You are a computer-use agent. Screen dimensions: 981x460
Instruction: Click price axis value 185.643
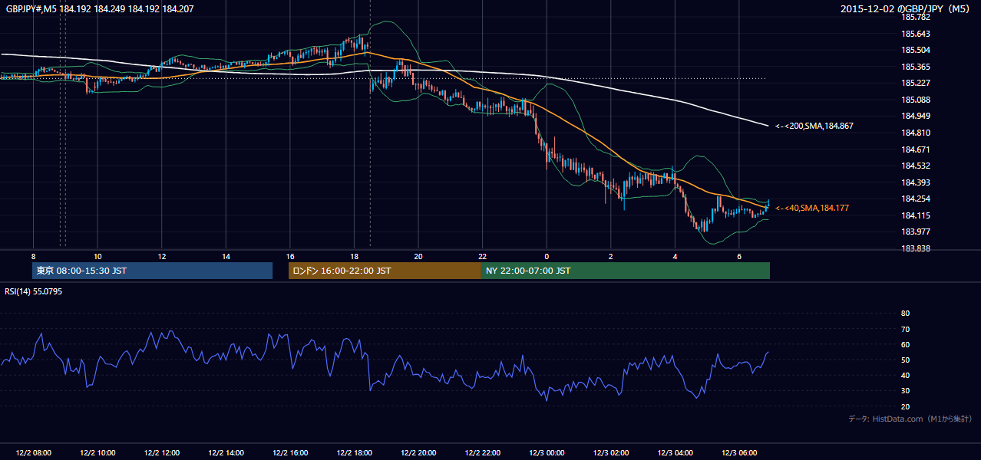[916, 34]
